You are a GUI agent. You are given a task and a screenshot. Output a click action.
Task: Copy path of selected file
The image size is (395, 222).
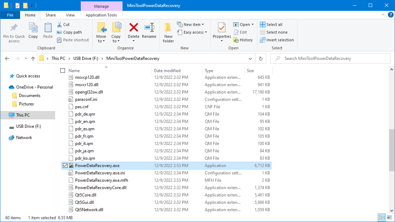click(69, 32)
